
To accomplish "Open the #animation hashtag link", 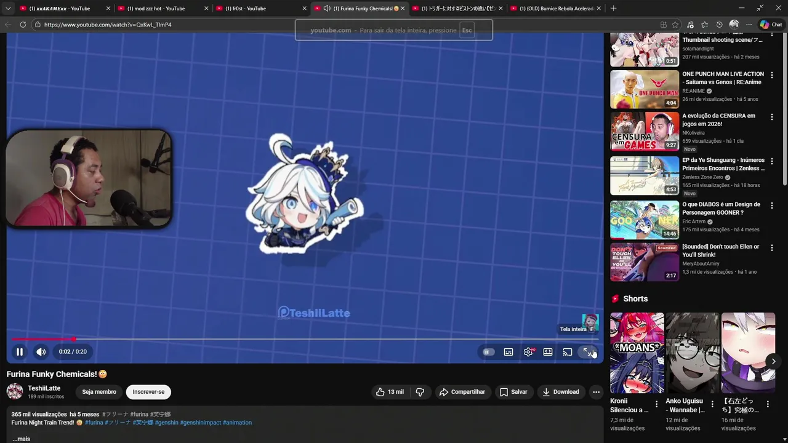I will tap(237, 423).
